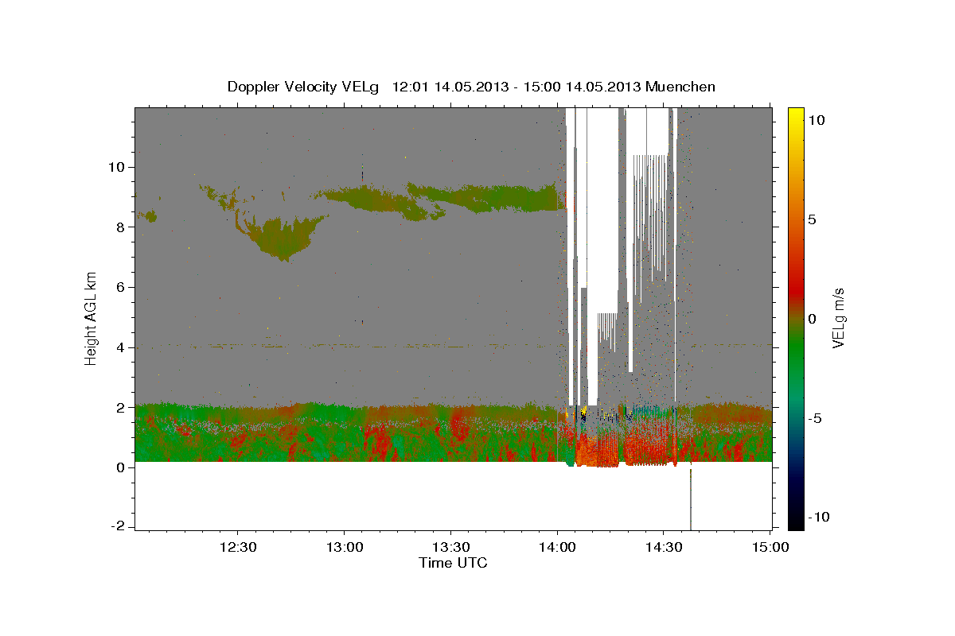Click the 15:00 time tick label
This screenshot has width=955, height=636.
coord(770,547)
